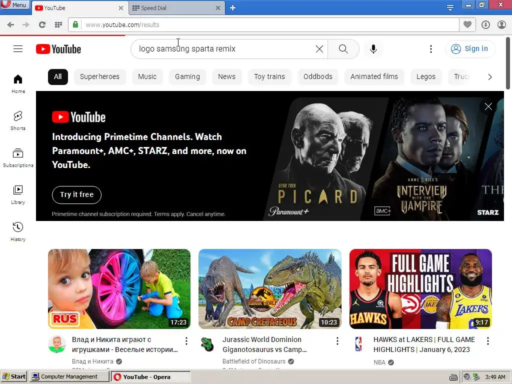Open Opera downloads icon

click(x=485, y=25)
